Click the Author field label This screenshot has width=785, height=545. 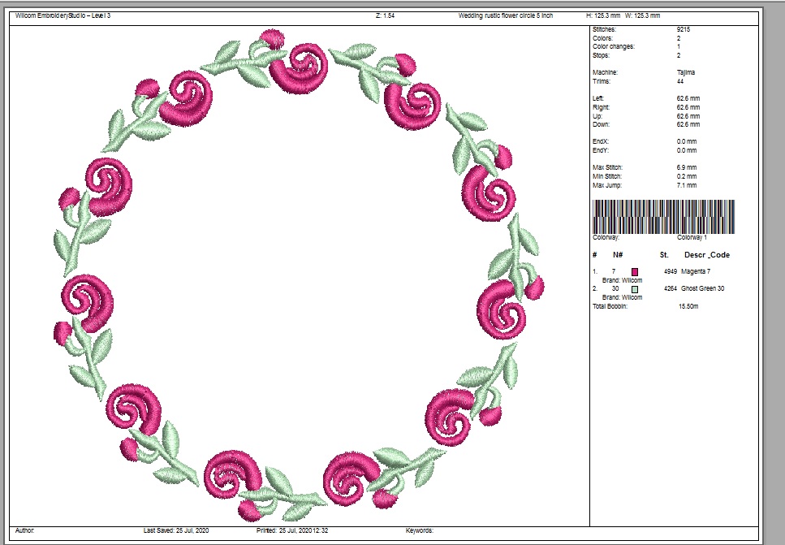coord(25,530)
